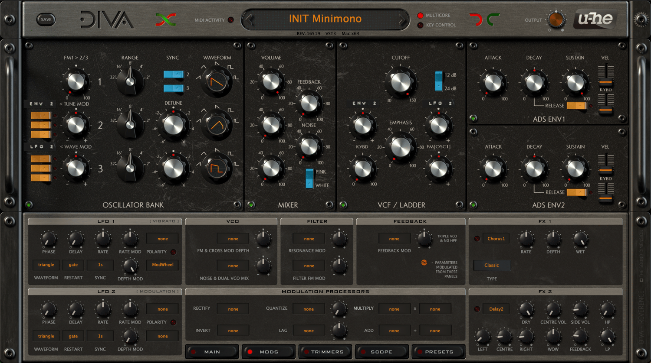This screenshot has height=363, width=651.
Task: Switch to the SCOPE tab
Action: tap(381, 352)
